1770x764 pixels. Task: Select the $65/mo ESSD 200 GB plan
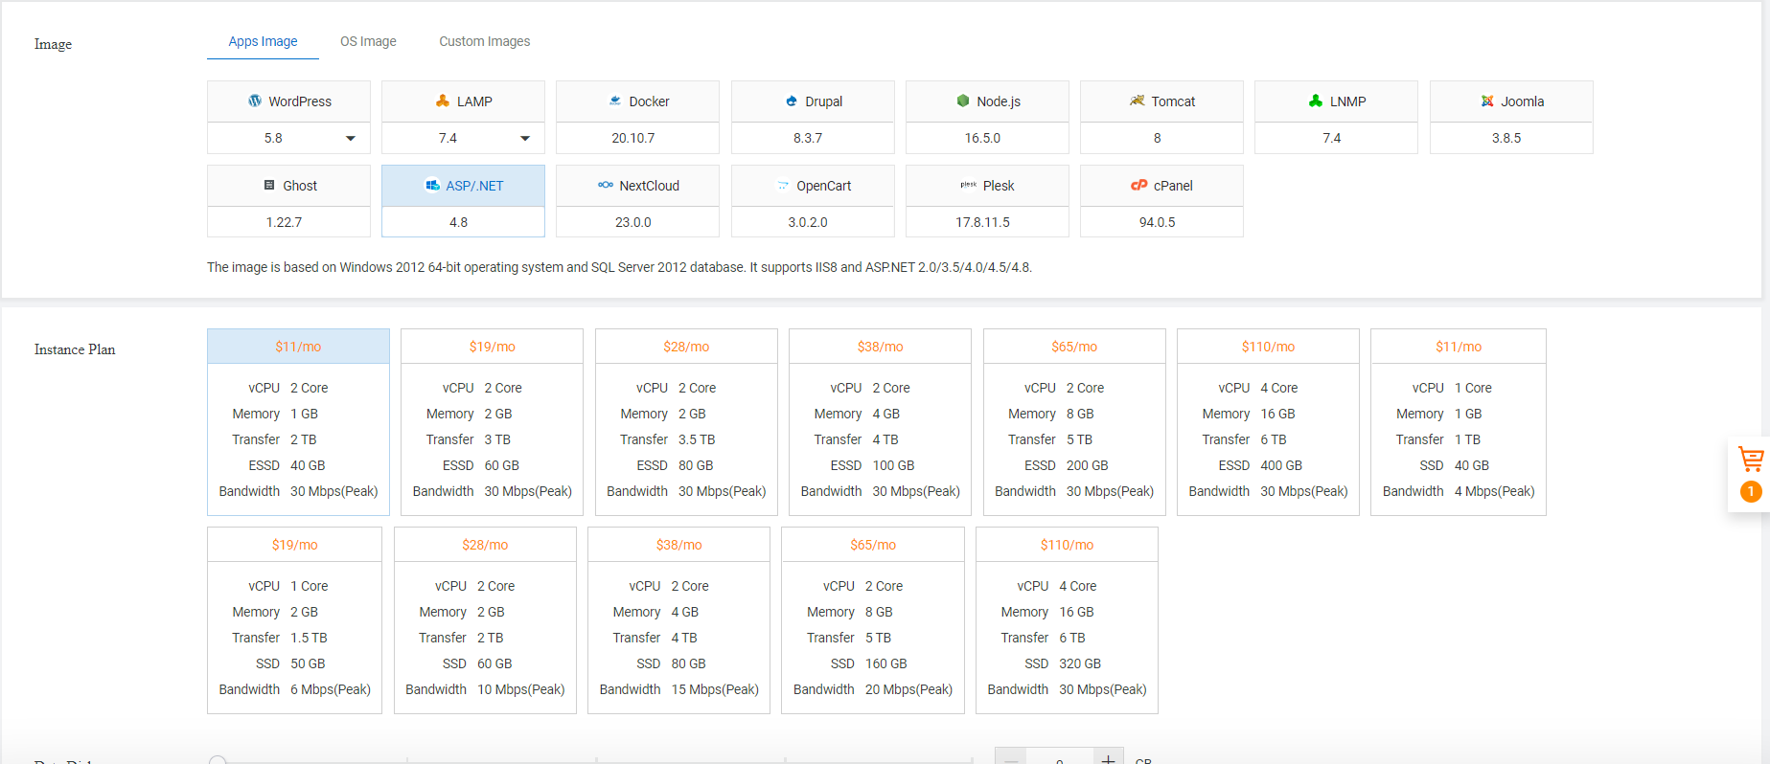point(1074,422)
